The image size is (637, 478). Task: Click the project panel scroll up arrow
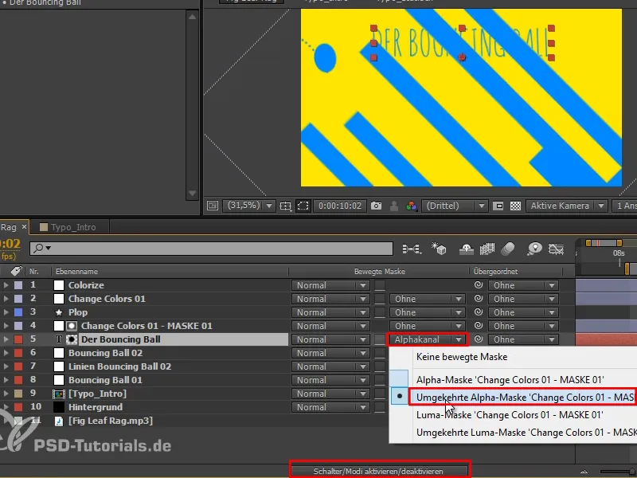point(192,17)
